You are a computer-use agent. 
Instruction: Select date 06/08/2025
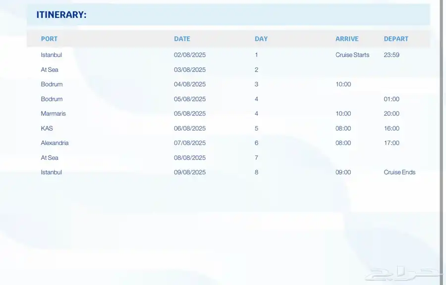point(190,128)
